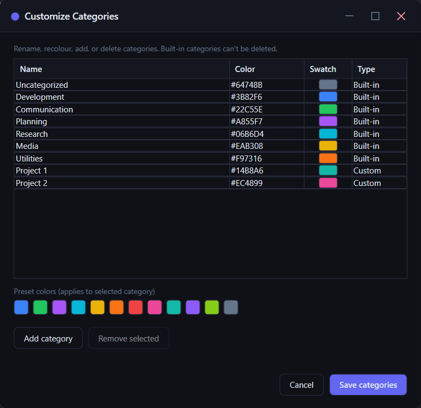This screenshot has height=408, width=421.
Task: Click the Swatch column header
Action: [328, 69]
